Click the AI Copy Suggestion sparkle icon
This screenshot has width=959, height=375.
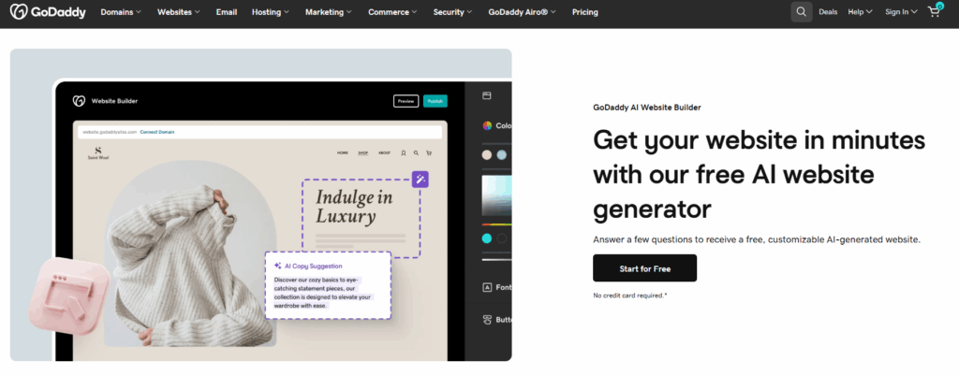(x=277, y=266)
